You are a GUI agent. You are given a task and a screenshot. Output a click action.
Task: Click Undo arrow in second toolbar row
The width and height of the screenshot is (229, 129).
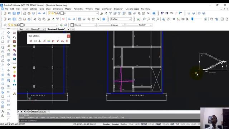[x=69, y=19]
